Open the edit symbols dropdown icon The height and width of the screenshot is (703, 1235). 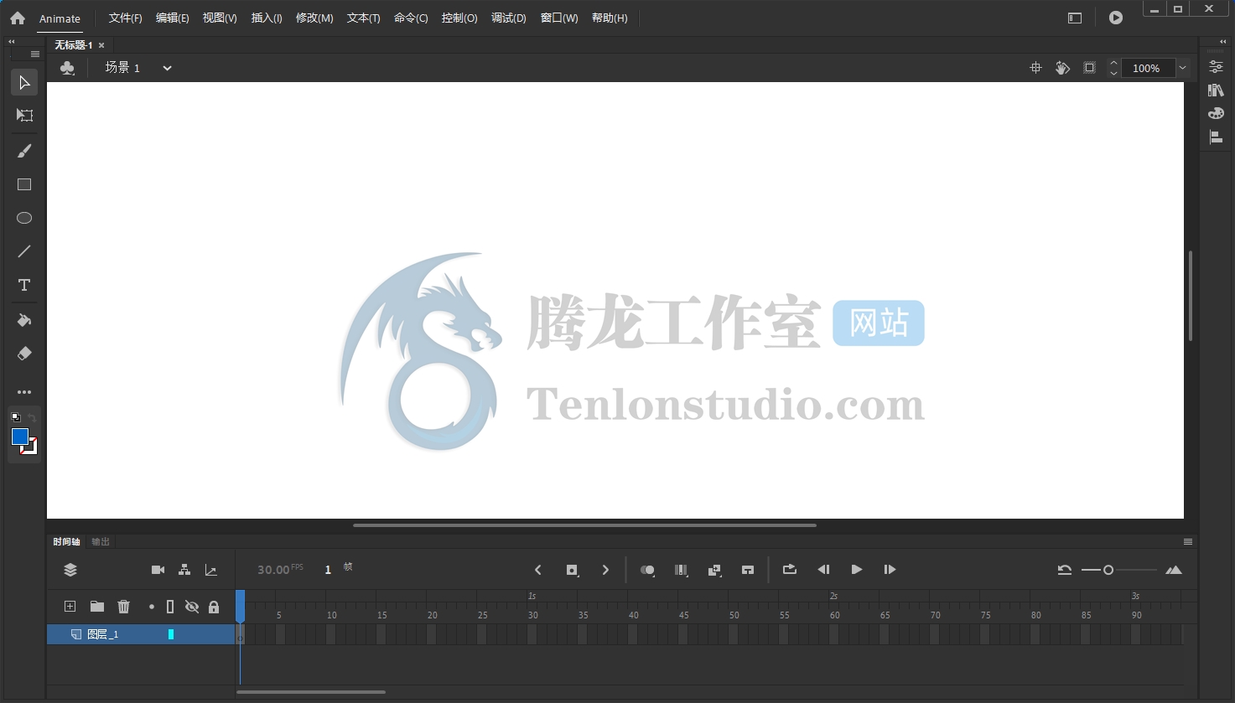(68, 68)
